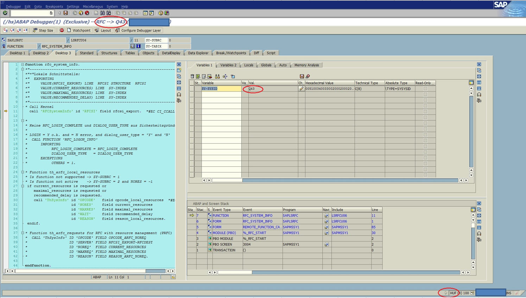Switch to the Desktop 1 tab

[x=17, y=53]
